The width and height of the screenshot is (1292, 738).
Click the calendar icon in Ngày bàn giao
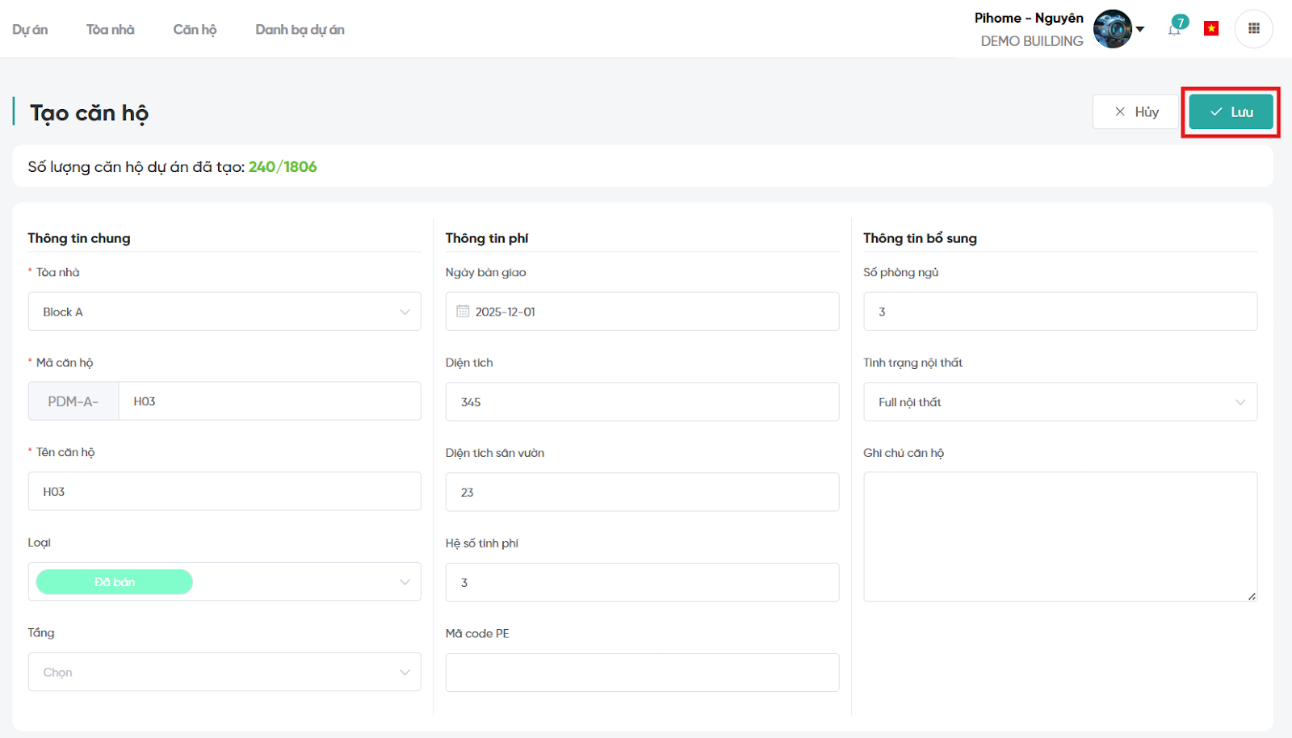point(463,312)
